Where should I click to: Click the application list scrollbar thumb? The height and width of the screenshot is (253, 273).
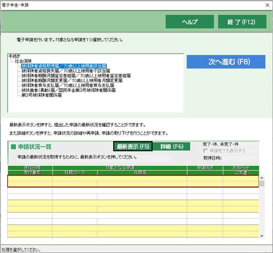[x=261, y=183]
